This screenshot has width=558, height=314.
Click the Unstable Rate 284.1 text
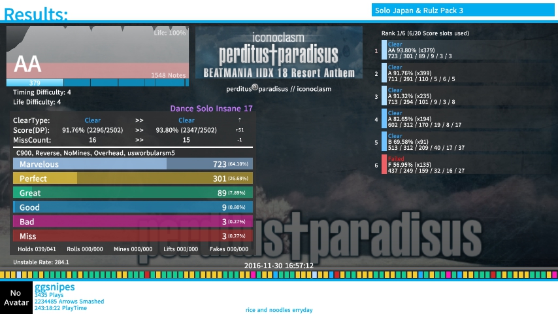pyautogui.click(x=41, y=262)
